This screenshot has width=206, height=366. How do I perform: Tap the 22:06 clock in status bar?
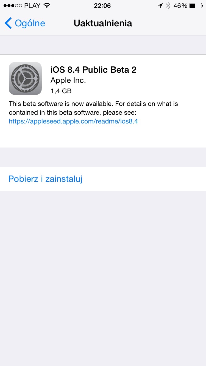tap(102, 5)
